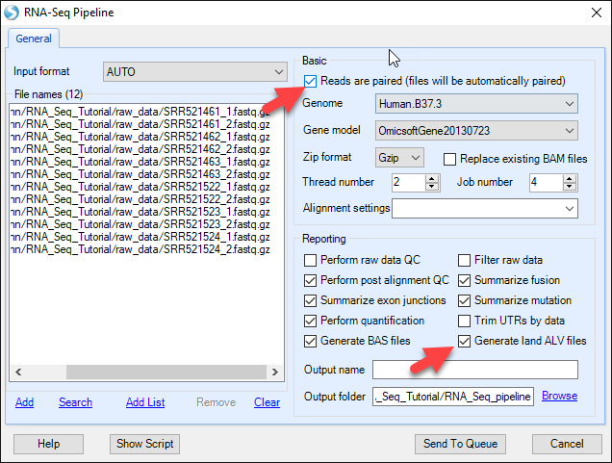Open the Genome dropdown Human.B37.3
612x463 pixels.
(x=476, y=104)
